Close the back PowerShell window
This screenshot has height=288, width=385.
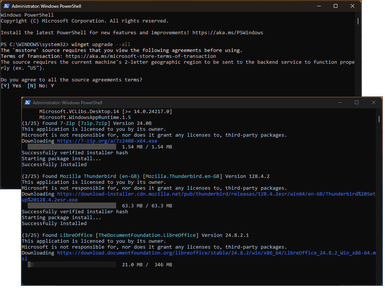pos(353,6)
